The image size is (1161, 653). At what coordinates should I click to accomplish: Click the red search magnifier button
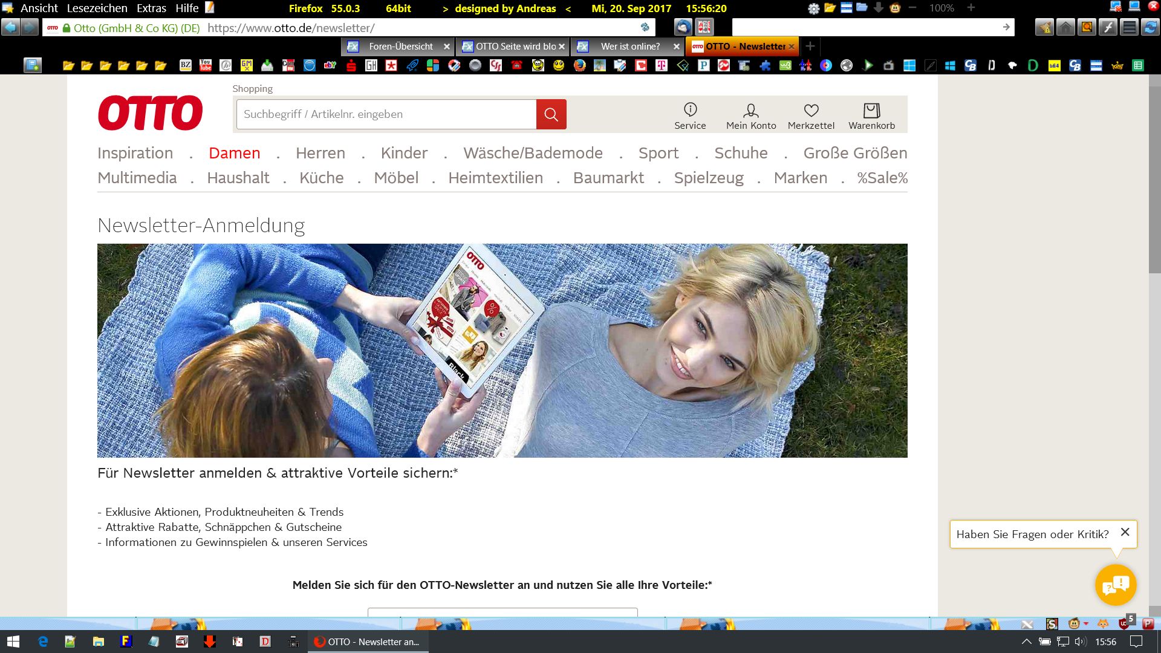coord(551,114)
